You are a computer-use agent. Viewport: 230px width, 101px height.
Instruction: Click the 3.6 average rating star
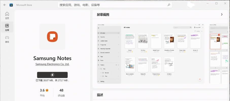coord(47,90)
